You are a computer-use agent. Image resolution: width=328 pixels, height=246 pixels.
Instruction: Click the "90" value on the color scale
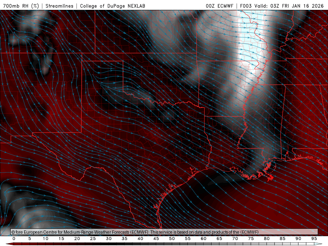click(298, 239)
